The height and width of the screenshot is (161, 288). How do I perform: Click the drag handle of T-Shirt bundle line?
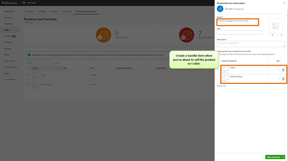point(219,70)
